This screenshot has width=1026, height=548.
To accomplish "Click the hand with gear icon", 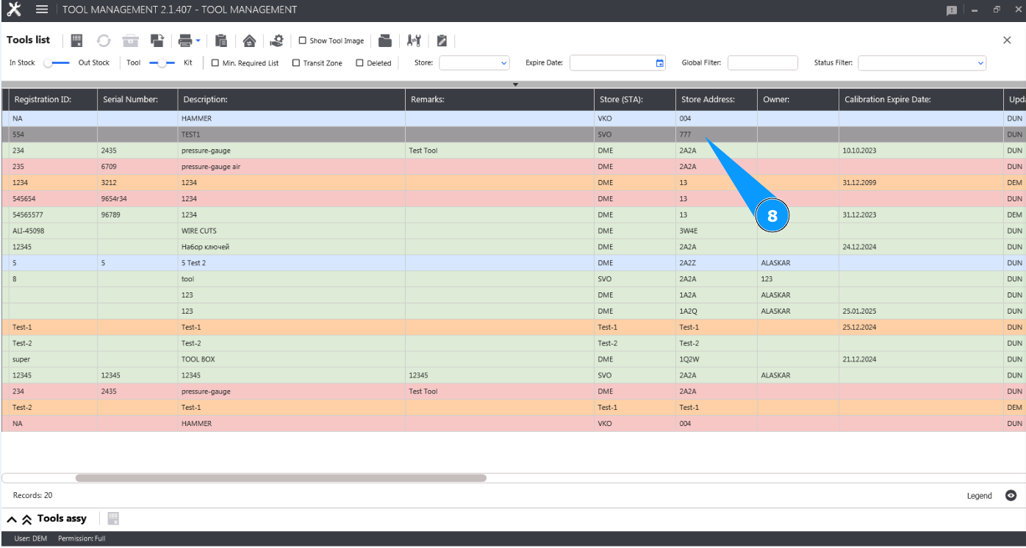I will tap(276, 41).
